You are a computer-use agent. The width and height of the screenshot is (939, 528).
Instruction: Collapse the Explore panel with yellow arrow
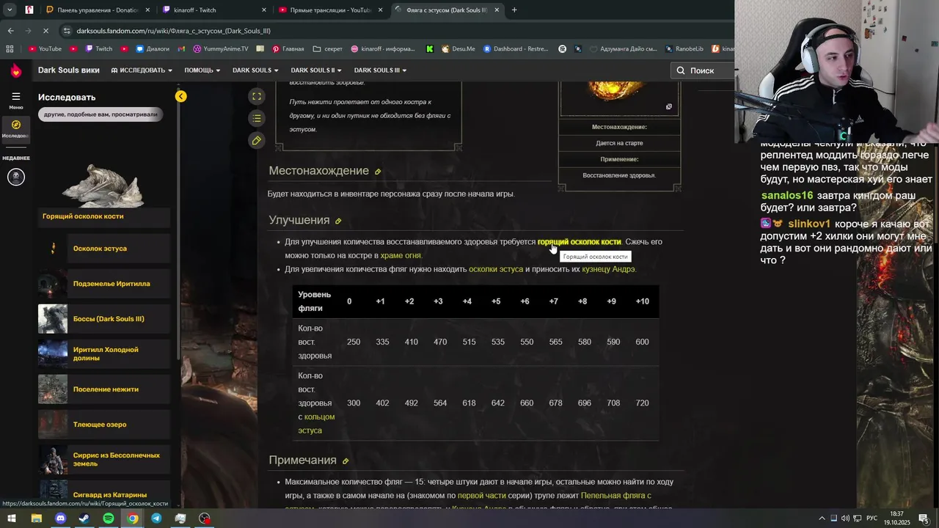coord(180,96)
